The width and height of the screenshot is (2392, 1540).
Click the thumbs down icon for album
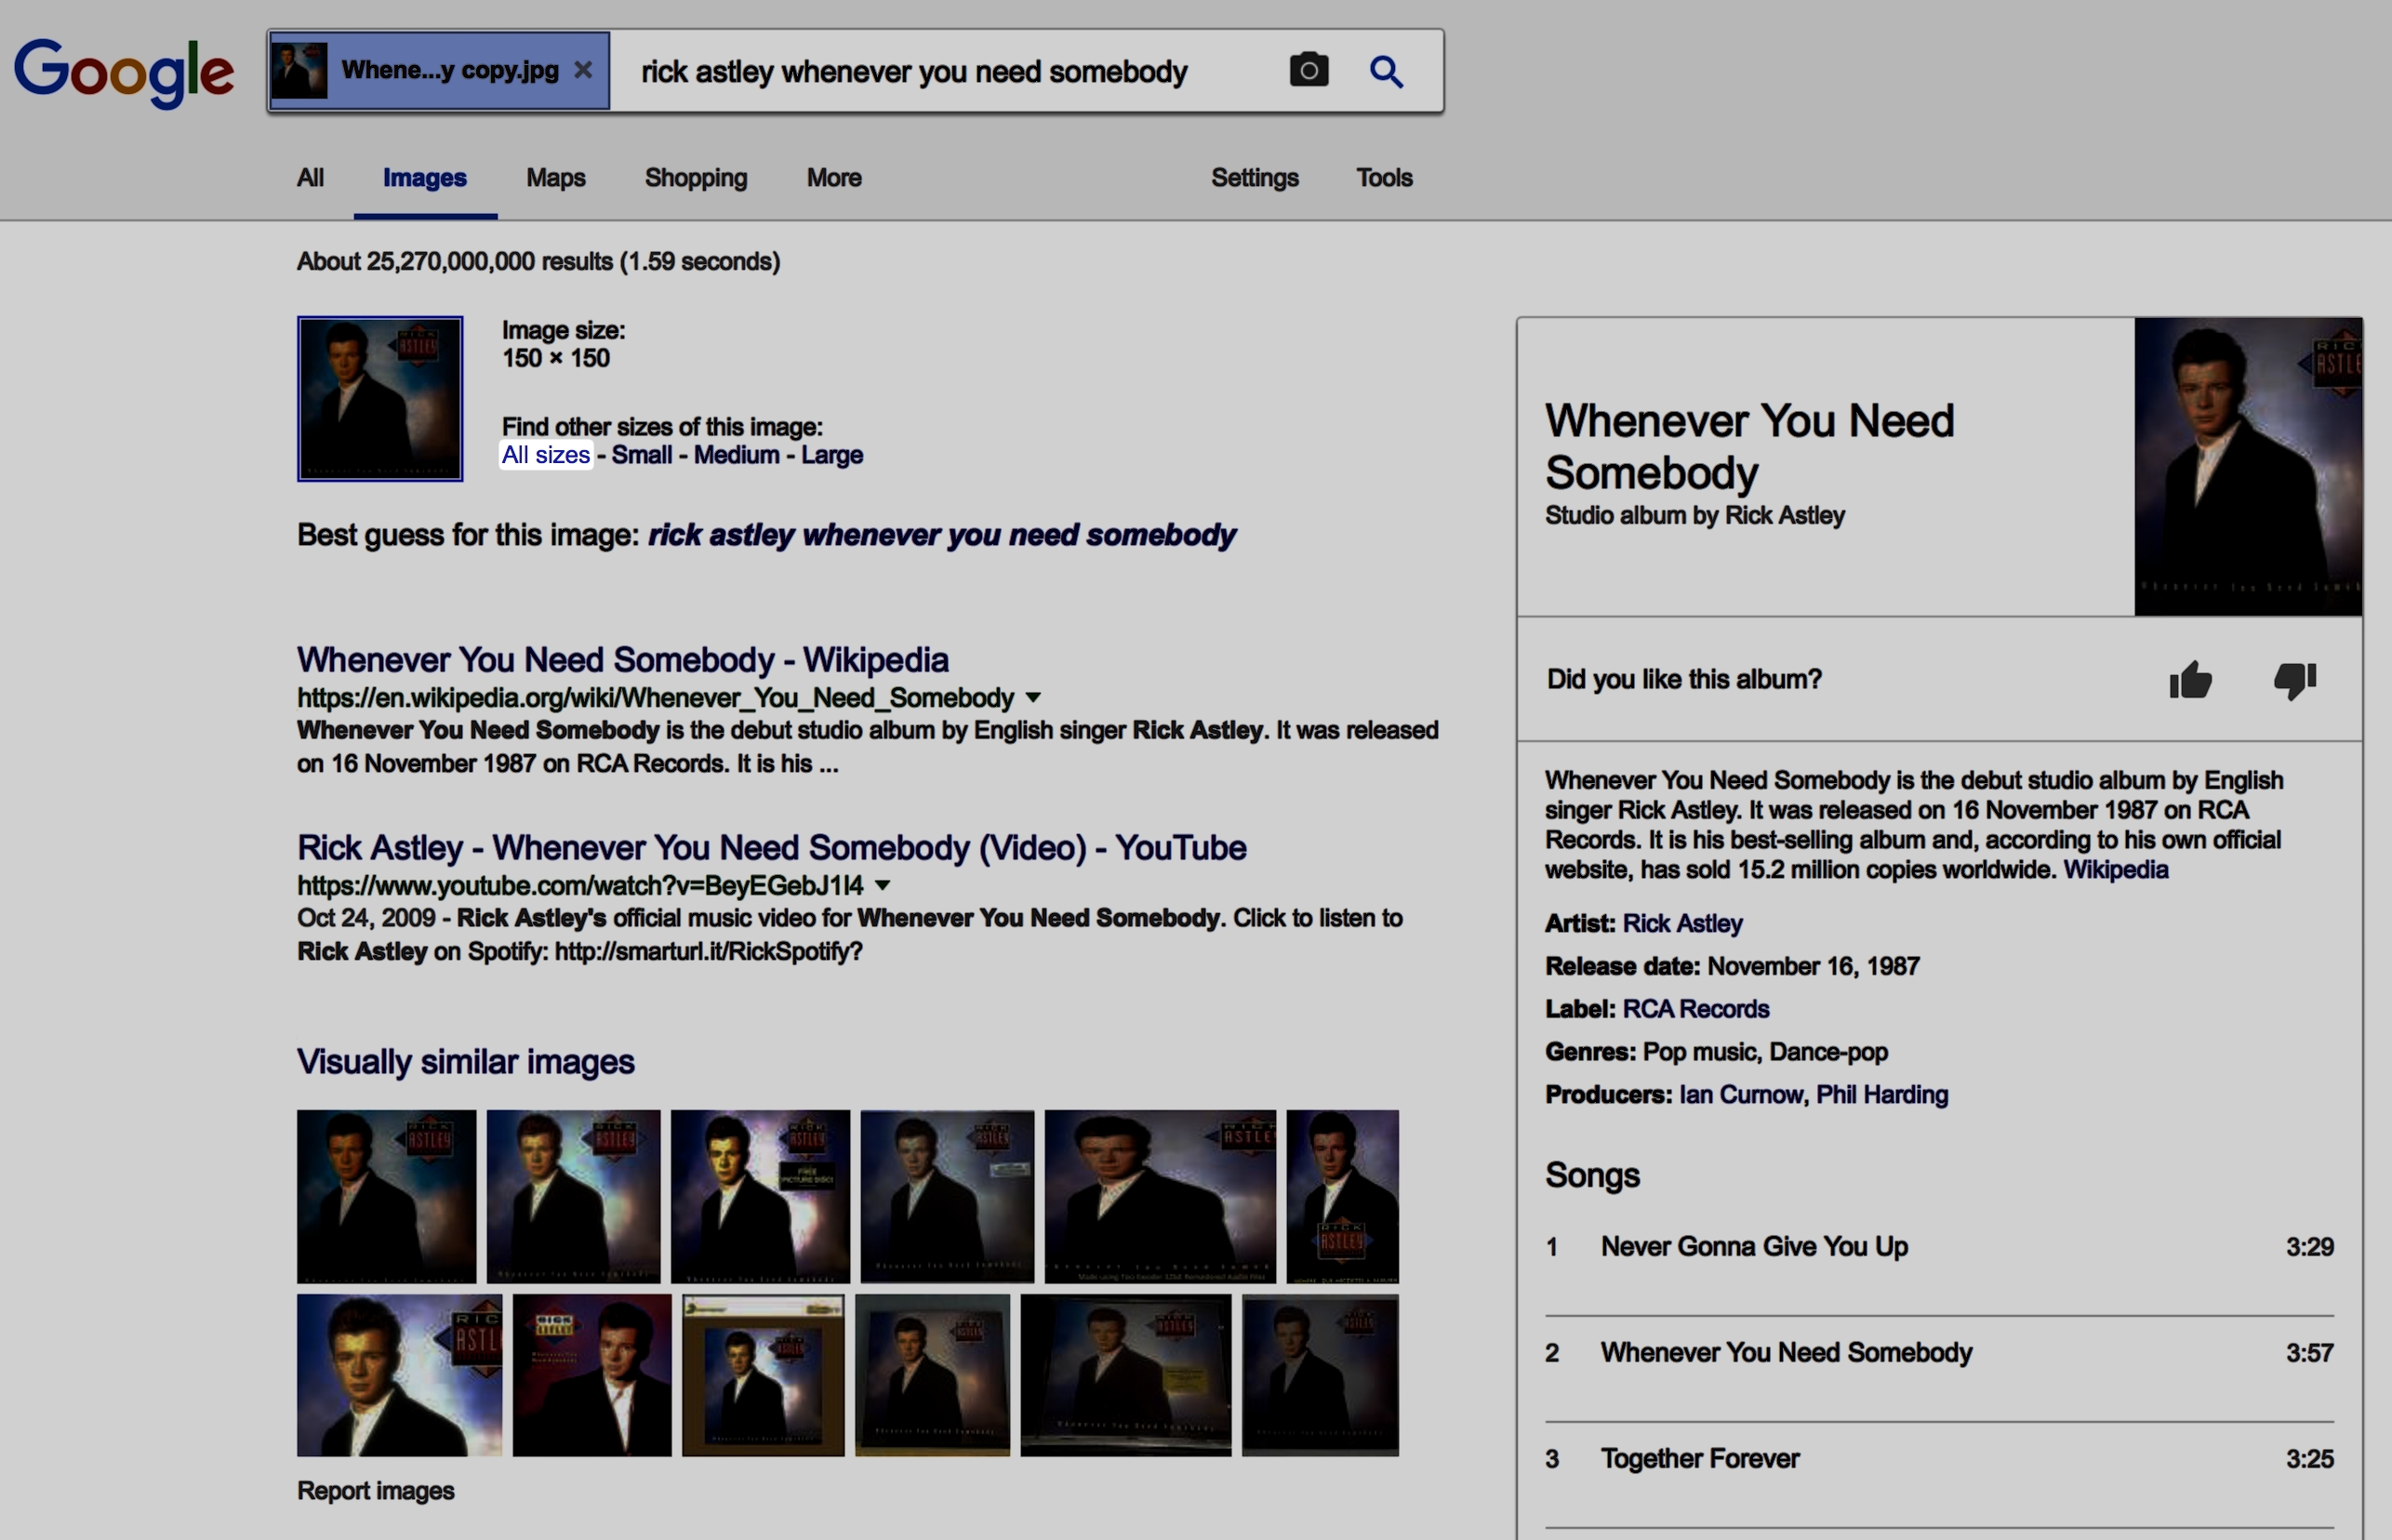coord(2295,680)
